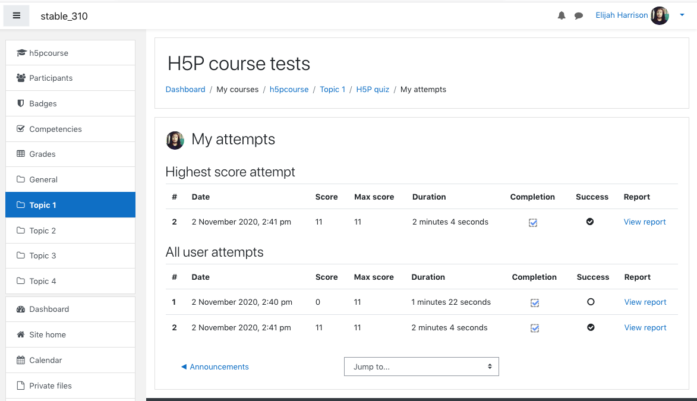Click the Topic 2 folder icon

(x=20, y=231)
